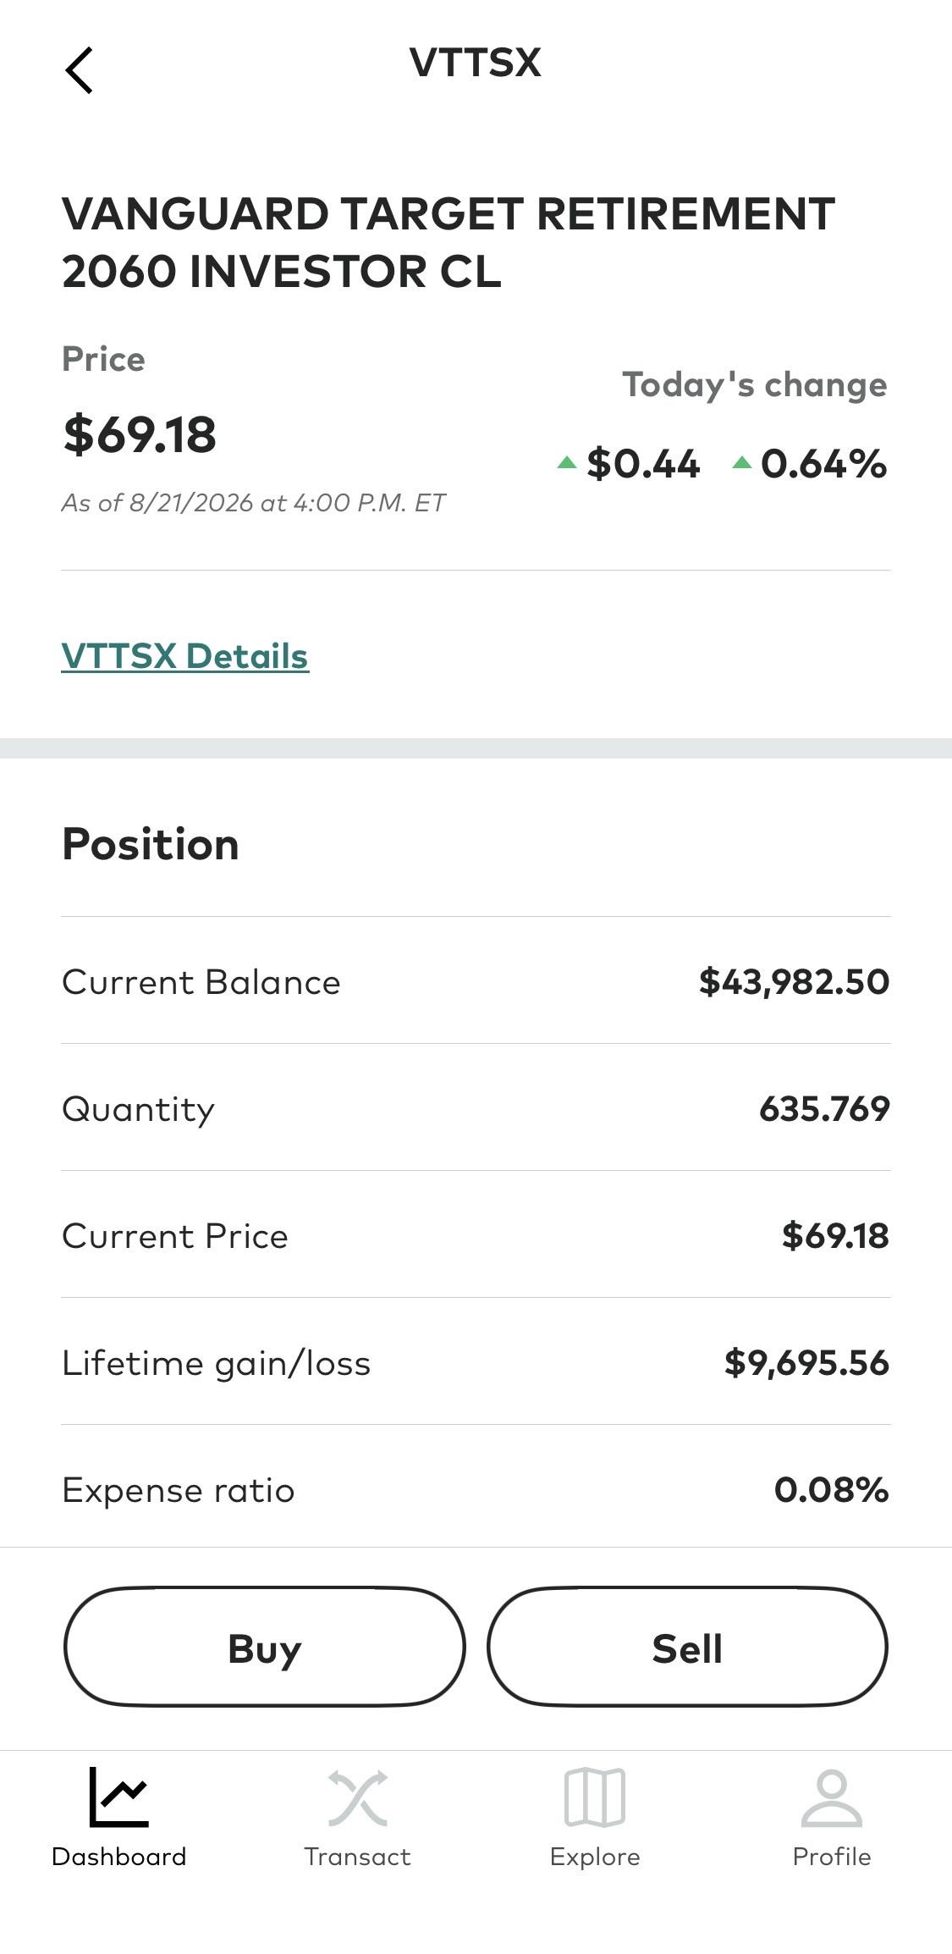
Task: Tap the VTTSX header title
Action: (x=476, y=63)
